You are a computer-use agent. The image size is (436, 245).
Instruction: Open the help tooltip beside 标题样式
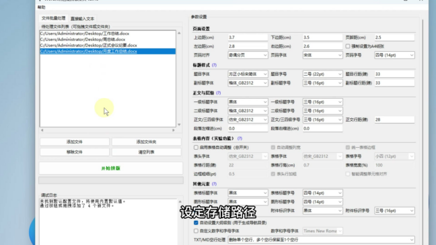click(214, 65)
